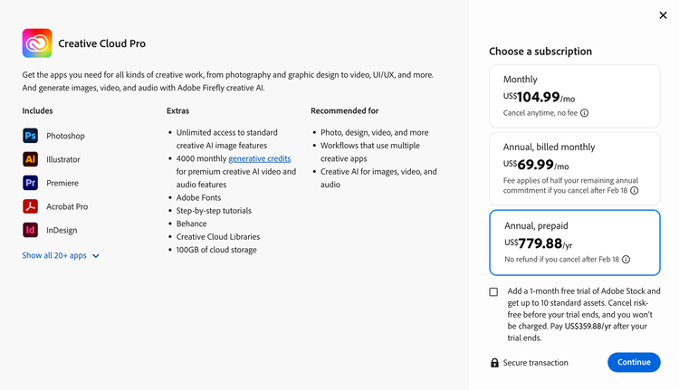
Task: Click the Photoshop app icon
Action: pyautogui.click(x=31, y=136)
